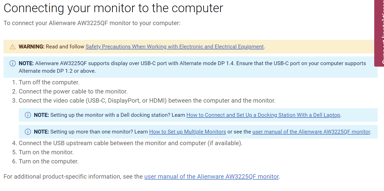Viewport: 384px width, 191px height.
Task: Click the info icon beside multiple monitors note
Action: 28,132
